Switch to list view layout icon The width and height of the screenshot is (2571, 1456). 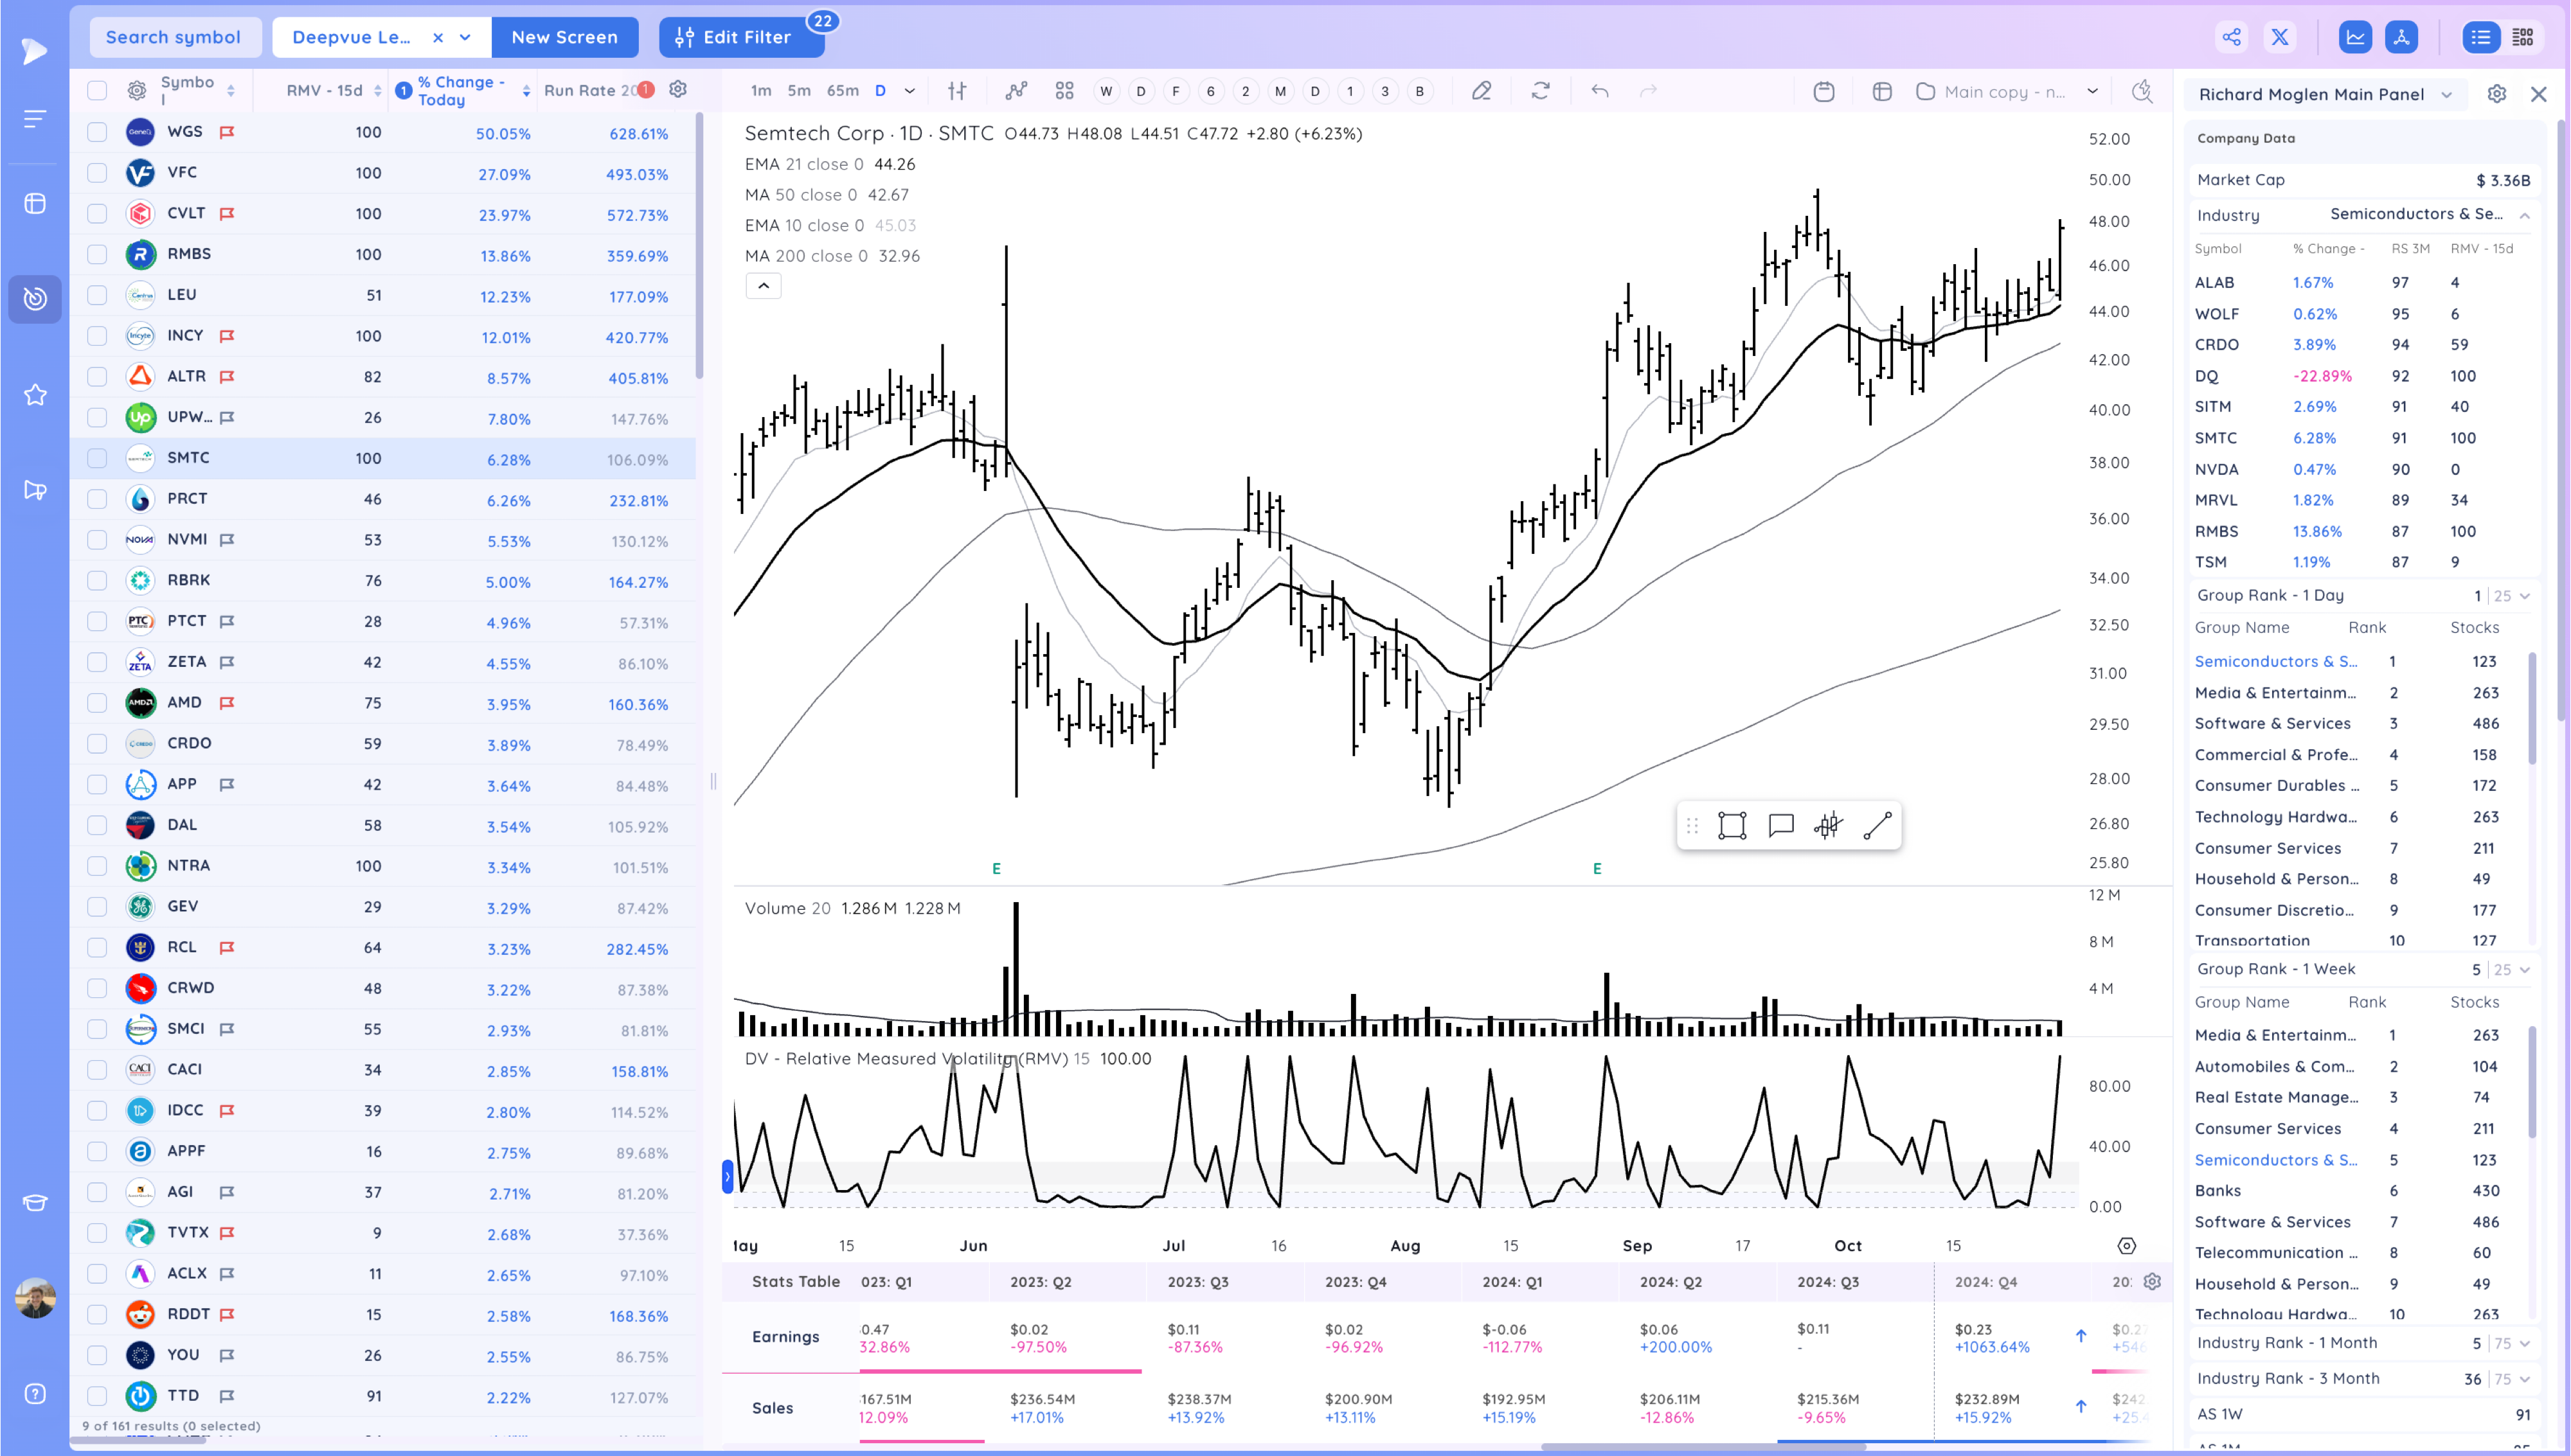tap(2481, 37)
